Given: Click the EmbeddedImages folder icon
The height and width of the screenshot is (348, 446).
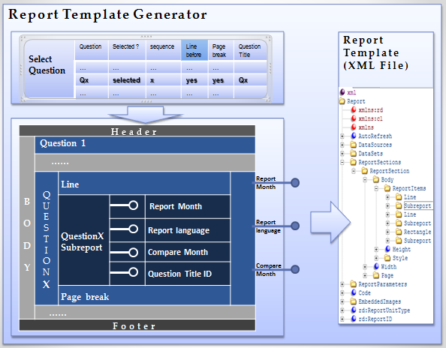Looking at the screenshot, I should pos(354,301).
